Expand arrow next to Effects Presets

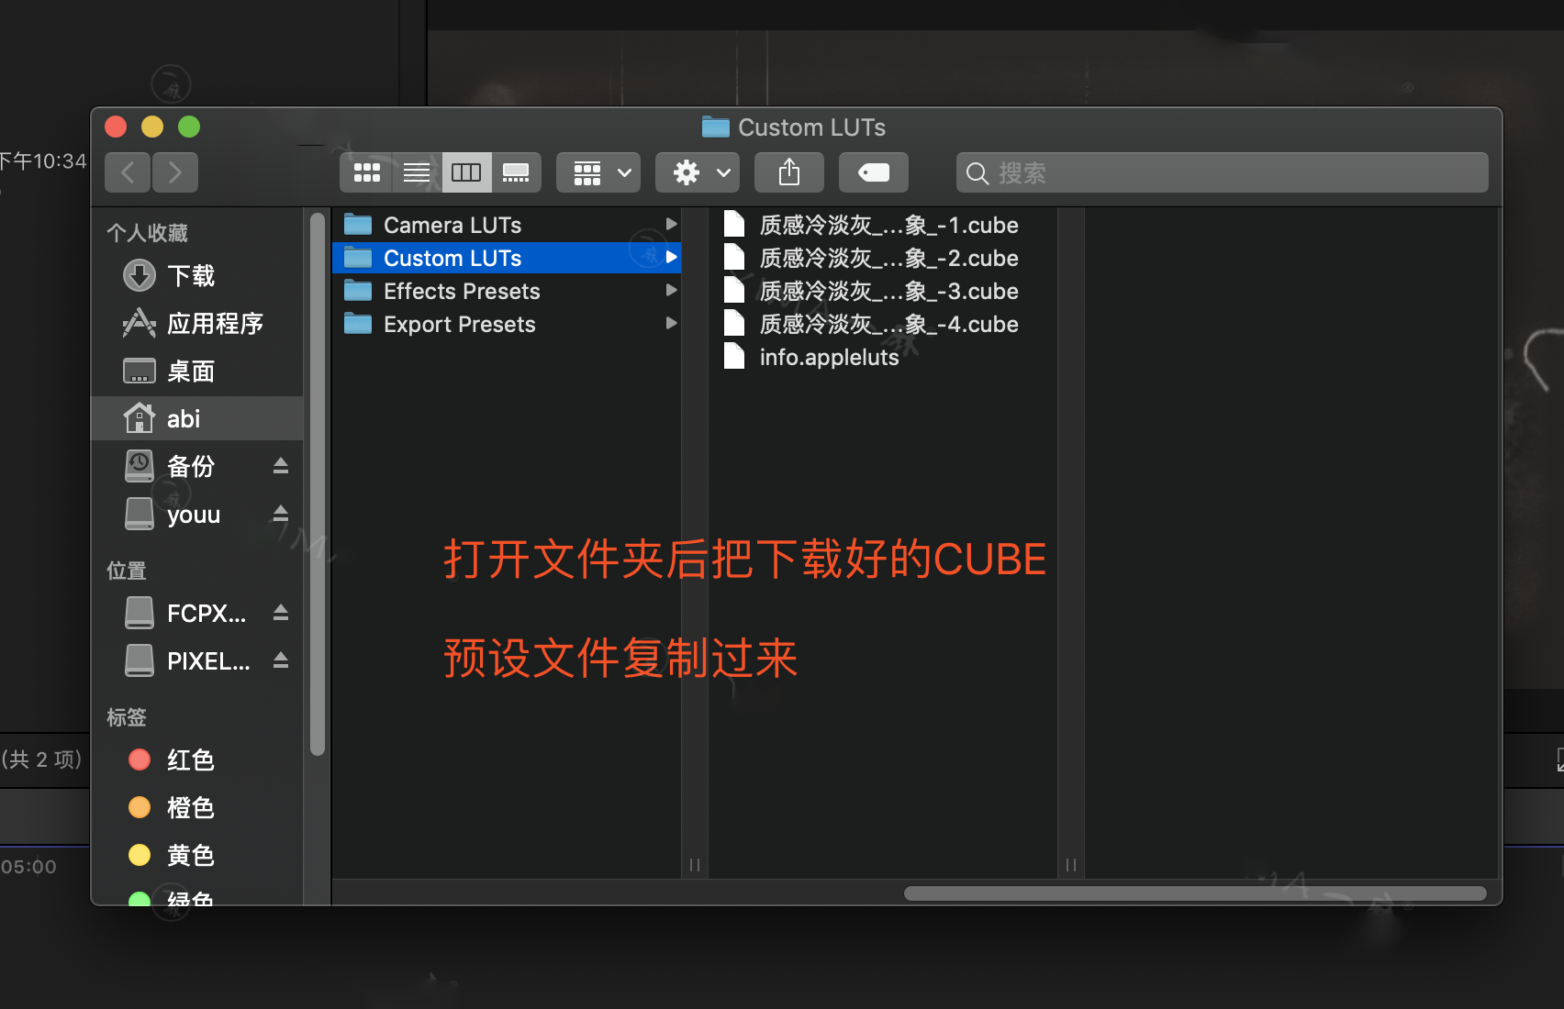(671, 291)
